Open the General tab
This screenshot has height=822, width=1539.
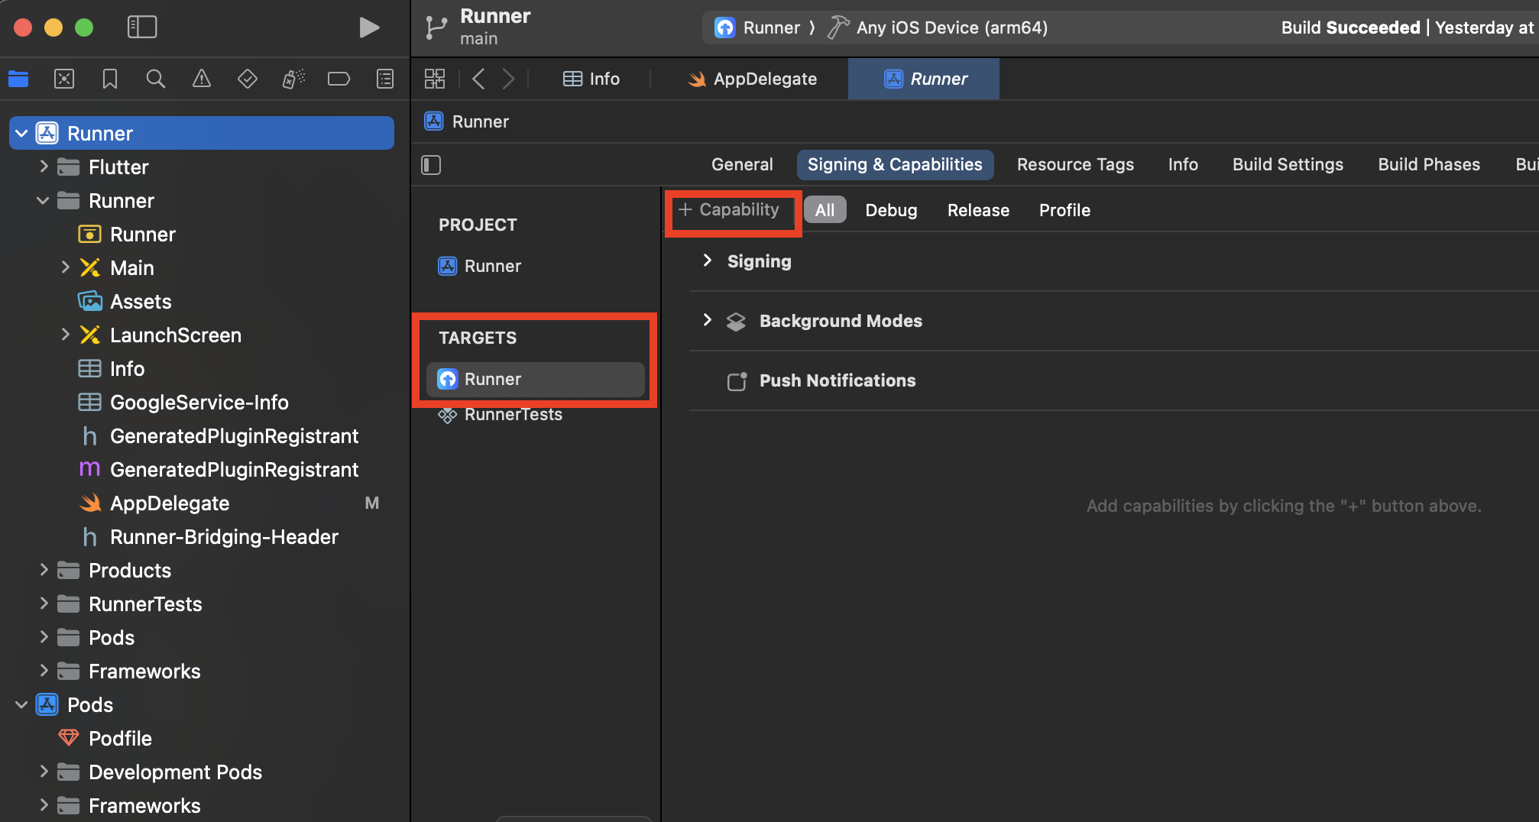tap(742, 165)
